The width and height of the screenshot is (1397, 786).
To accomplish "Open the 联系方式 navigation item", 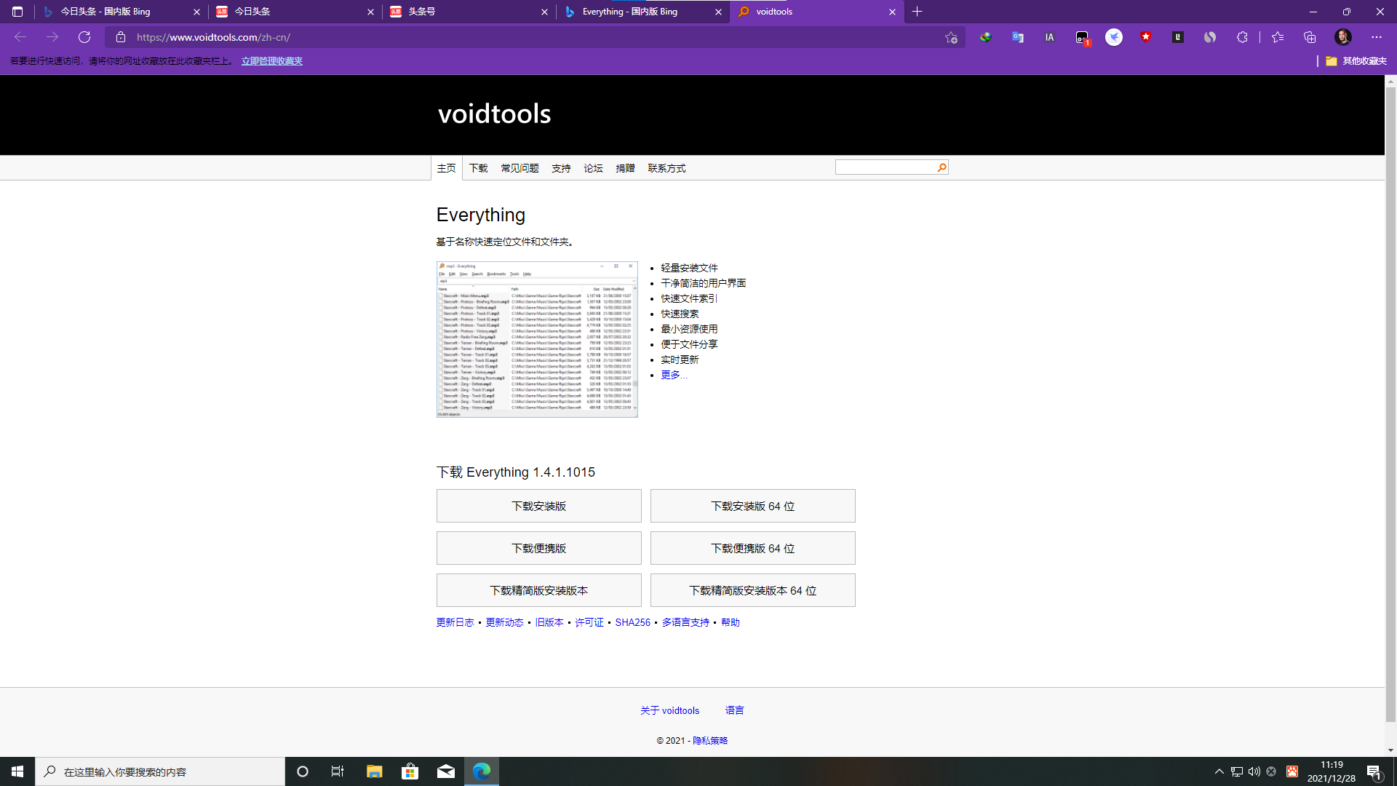I will 666,168.
